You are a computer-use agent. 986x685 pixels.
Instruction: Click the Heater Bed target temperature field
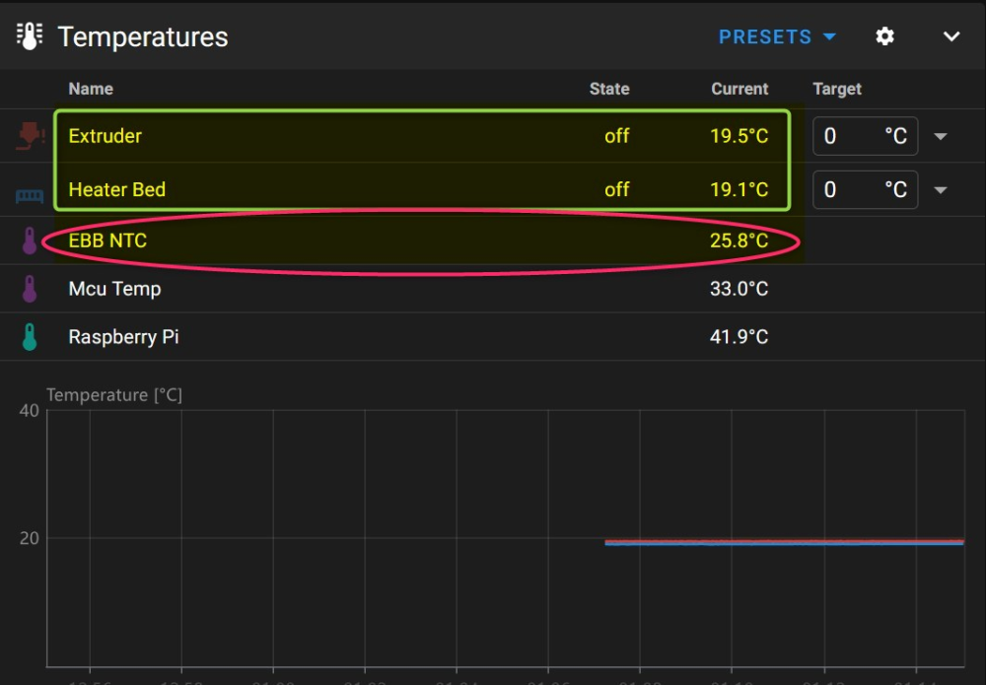pyautogui.click(x=866, y=189)
